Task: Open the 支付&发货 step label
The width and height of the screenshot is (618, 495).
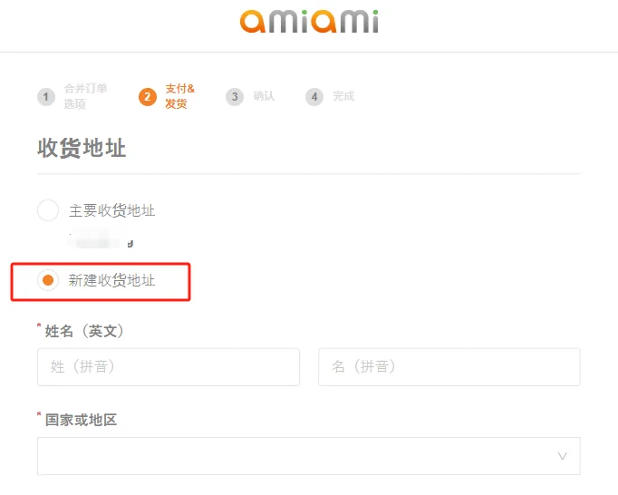Action: [x=179, y=96]
